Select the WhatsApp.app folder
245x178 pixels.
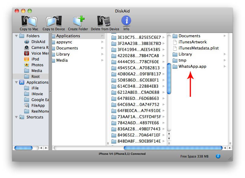[x=192, y=67]
